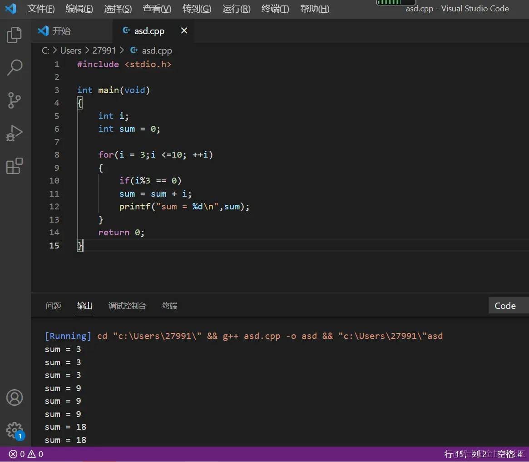Switch to the 问题 panel tab
Image resolution: width=529 pixels, height=462 pixels.
pyautogui.click(x=54, y=306)
